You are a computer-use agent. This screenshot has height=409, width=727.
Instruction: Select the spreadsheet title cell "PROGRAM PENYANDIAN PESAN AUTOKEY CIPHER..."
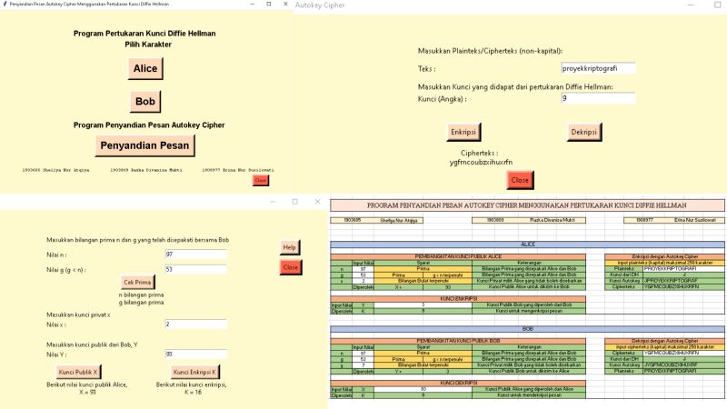click(527, 205)
